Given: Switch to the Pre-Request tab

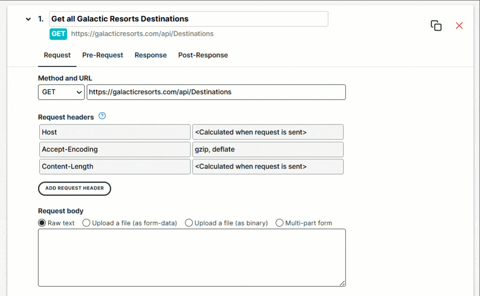Looking at the screenshot, I should click(x=102, y=55).
